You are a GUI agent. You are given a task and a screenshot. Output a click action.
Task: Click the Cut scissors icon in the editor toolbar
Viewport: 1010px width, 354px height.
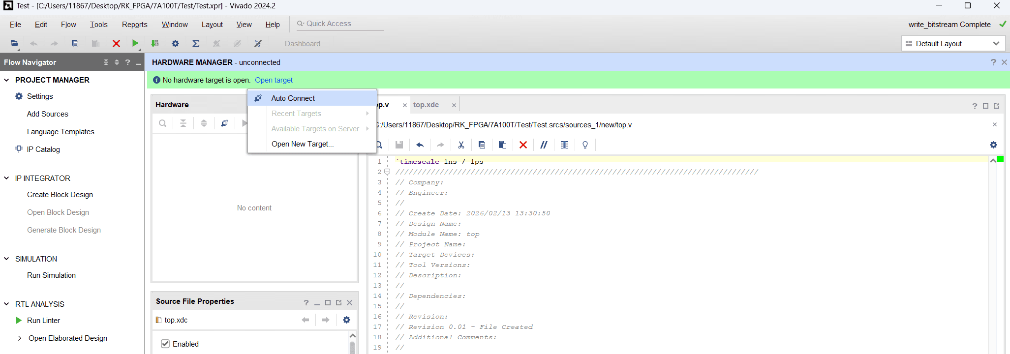pyautogui.click(x=461, y=145)
